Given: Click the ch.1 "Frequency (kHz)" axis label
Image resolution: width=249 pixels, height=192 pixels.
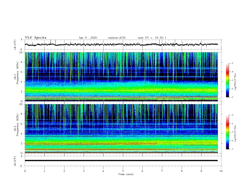Looking at the screenshot, I should point(17,73).
